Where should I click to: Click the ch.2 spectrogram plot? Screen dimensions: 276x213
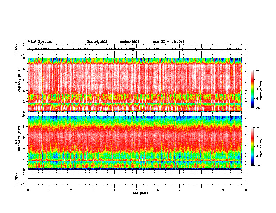click(x=135, y=143)
